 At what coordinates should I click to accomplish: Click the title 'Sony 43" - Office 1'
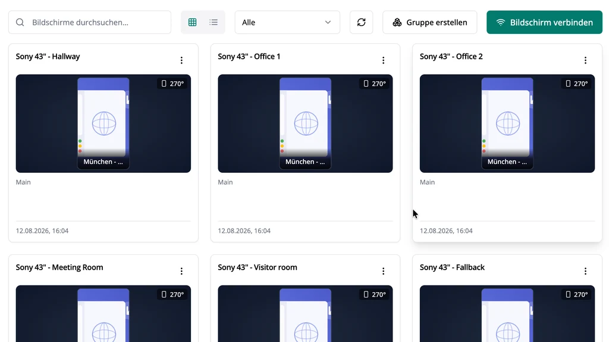click(249, 56)
